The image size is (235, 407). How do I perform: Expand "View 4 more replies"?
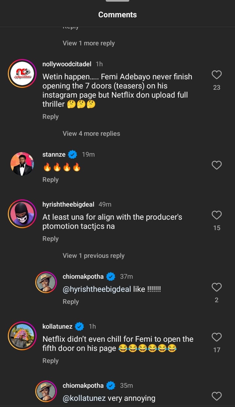(x=91, y=133)
